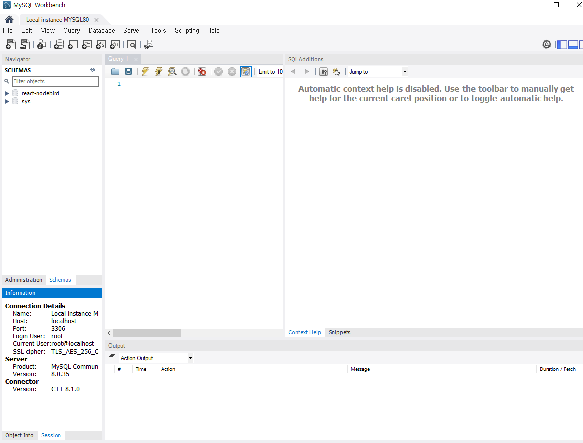Stop the running query icon
This screenshot has height=443, width=583.
(x=185, y=72)
